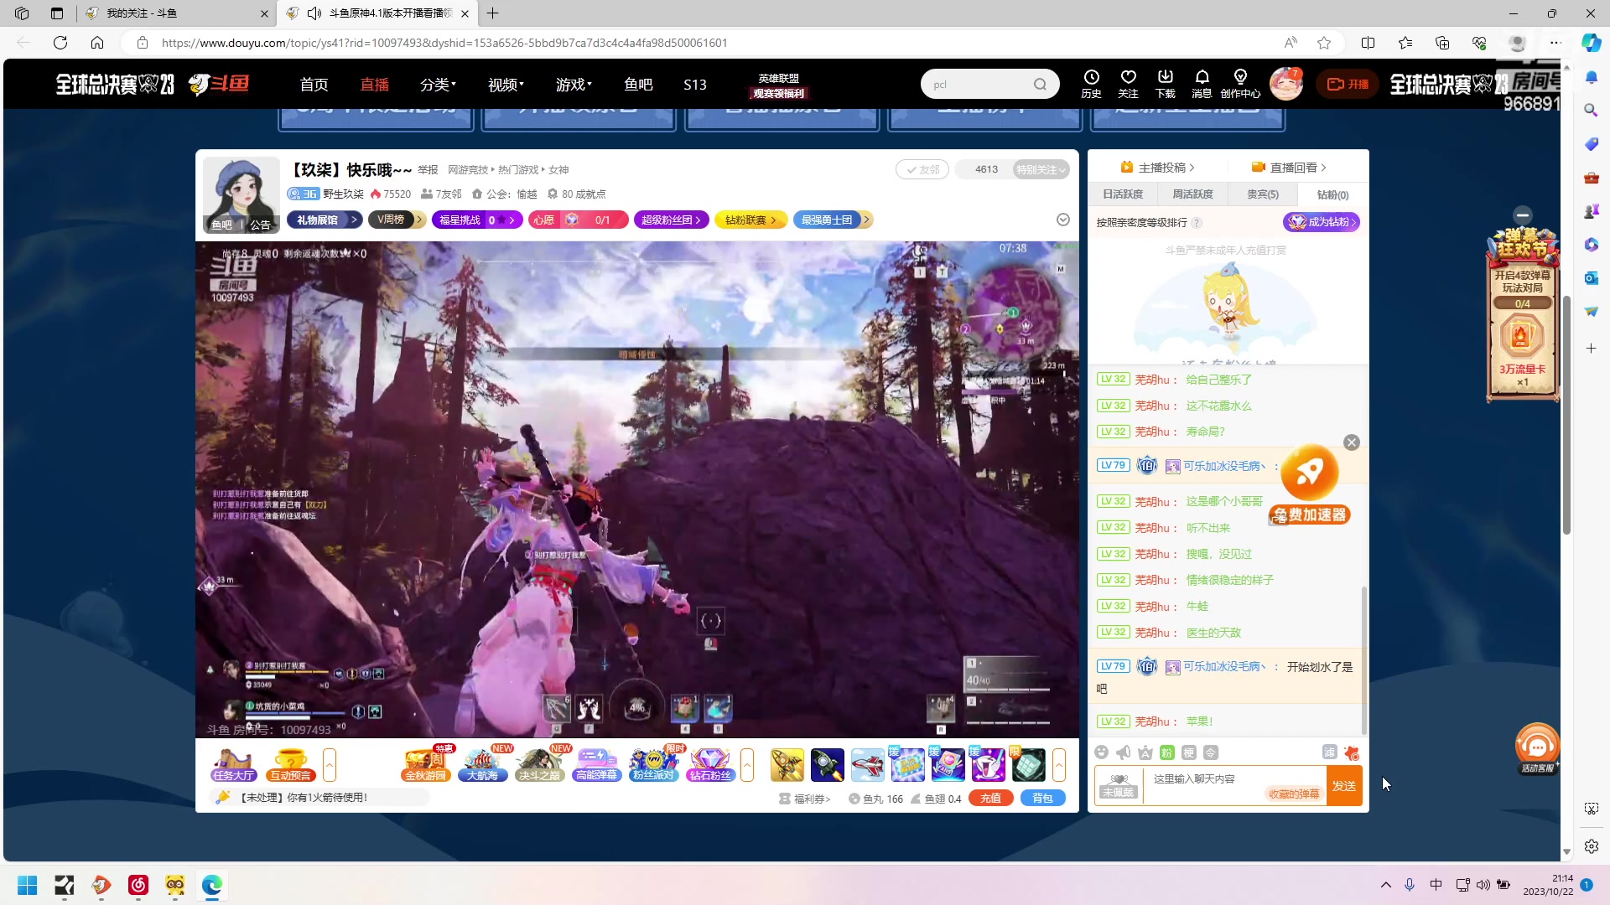1610x905 pixels.
Task: Open the S13 menu item
Action: 694,85
